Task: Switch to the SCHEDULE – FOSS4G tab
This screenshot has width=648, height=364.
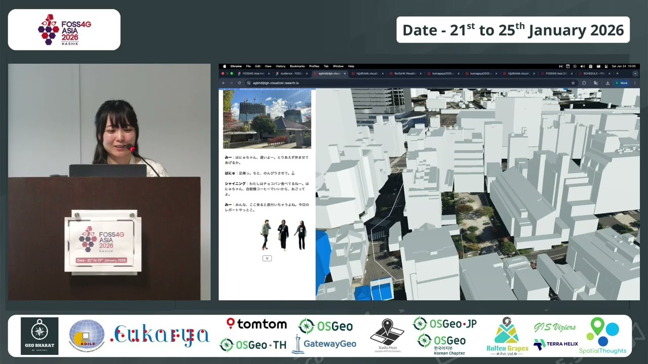Action: click(593, 73)
